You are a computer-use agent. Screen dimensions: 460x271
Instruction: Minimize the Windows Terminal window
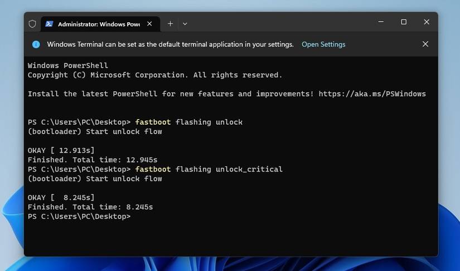pyautogui.click(x=380, y=22)
